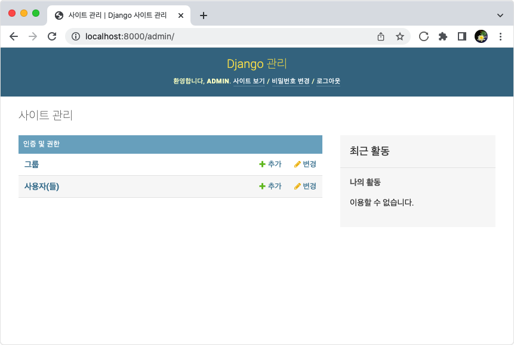Click the circular sync extension icon
The image size is (514, 345).
click(423, 36)
